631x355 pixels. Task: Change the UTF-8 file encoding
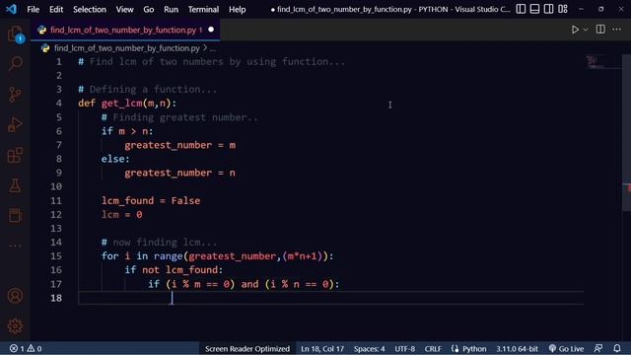(404, 348)
